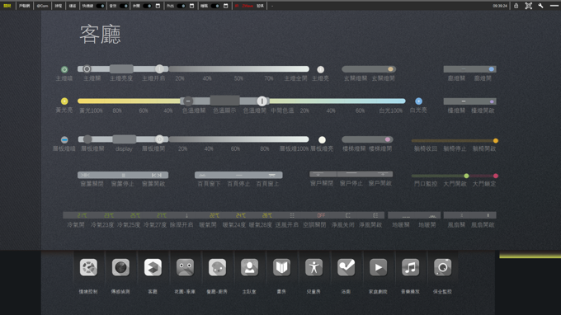Toggle the 樓燈 switch with purple dot
This screenshot has height=315, width=561.
click(x=469, y=101)
